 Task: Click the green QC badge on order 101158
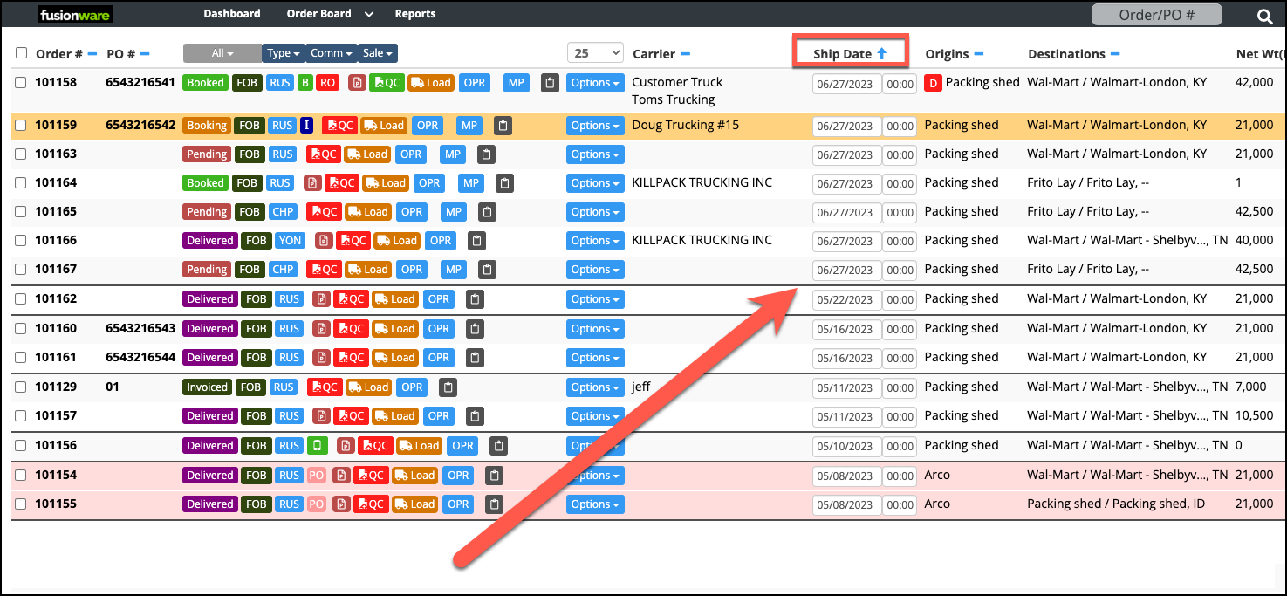coord(387,83)
